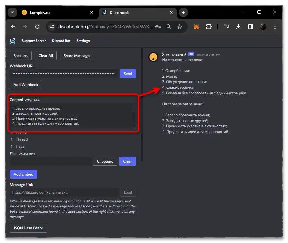Focus the Webhook URL field
This screenshot has width=288, height=243.
pyautogui.click(x=64, y=74)
